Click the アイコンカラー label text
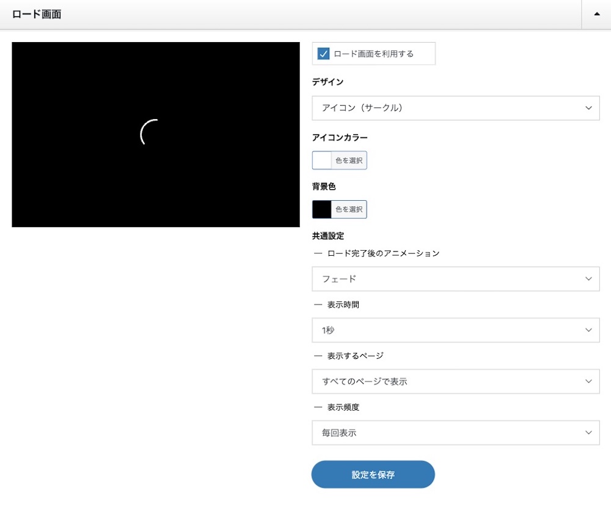The height and width of the screenshot is (509, 611). tap(340, 137)
